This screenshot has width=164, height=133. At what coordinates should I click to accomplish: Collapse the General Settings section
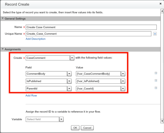pyautogui.click(x=3, y=19)
